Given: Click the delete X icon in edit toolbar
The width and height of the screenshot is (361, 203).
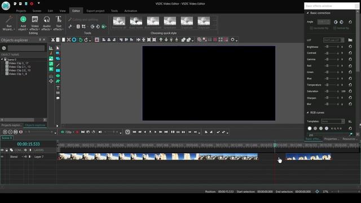Looking at the screenshot, I should click(x=69, y=40).
